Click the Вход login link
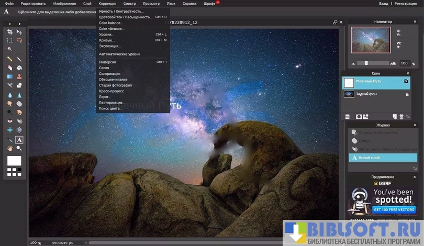424x246 pixels. click(384, 4)
